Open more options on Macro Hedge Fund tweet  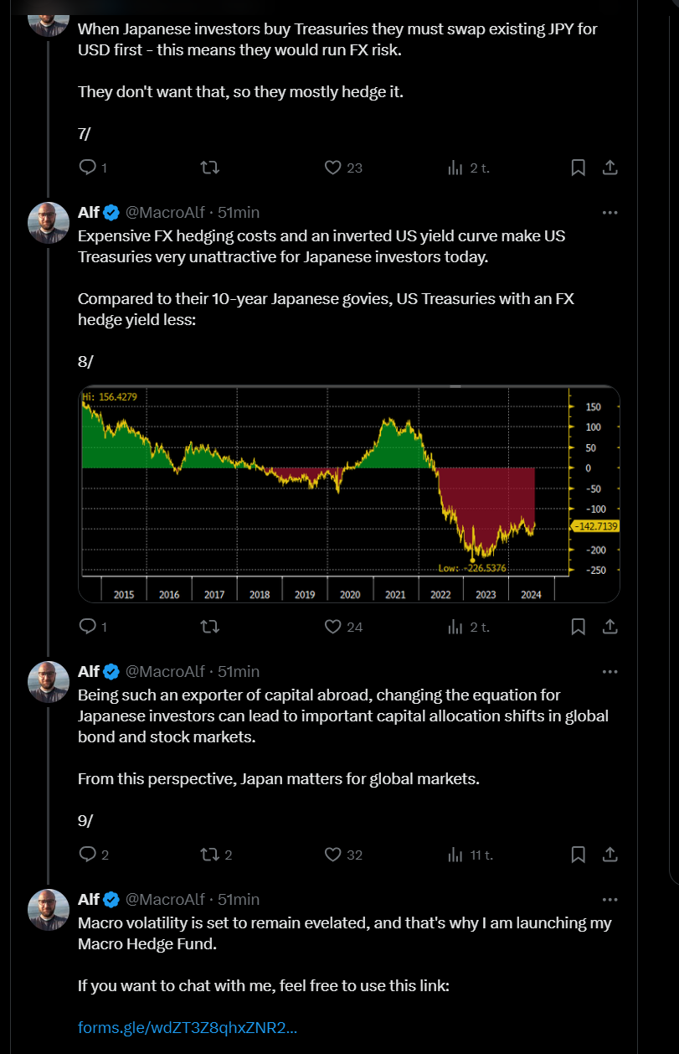click(x=610, y=900)
